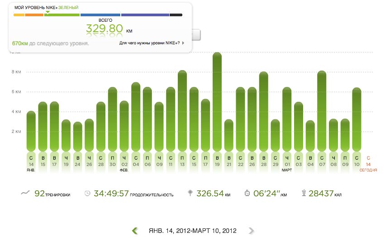Select the February 02 date label marked ФЕВ.
This screenshot has width=385, height=237.
click(124, 163)
